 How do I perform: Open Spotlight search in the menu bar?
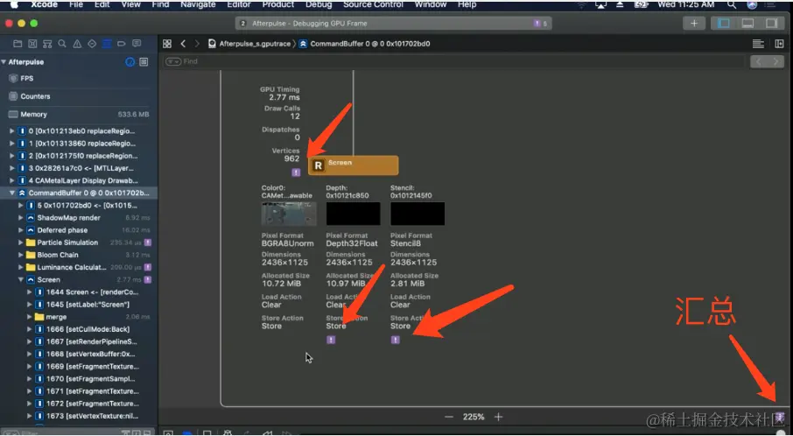point(732,4)
